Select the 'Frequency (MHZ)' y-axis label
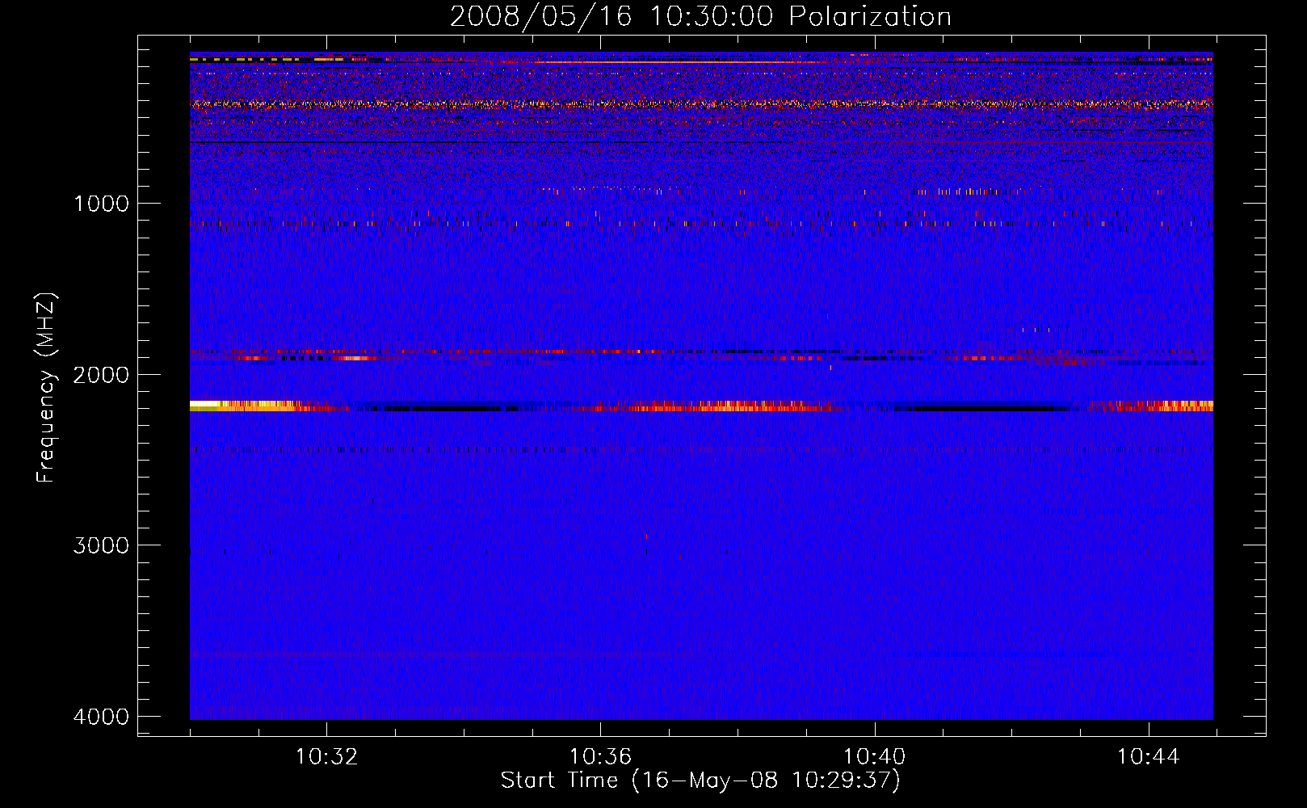 pyautogui.click(x=46, y=387)
